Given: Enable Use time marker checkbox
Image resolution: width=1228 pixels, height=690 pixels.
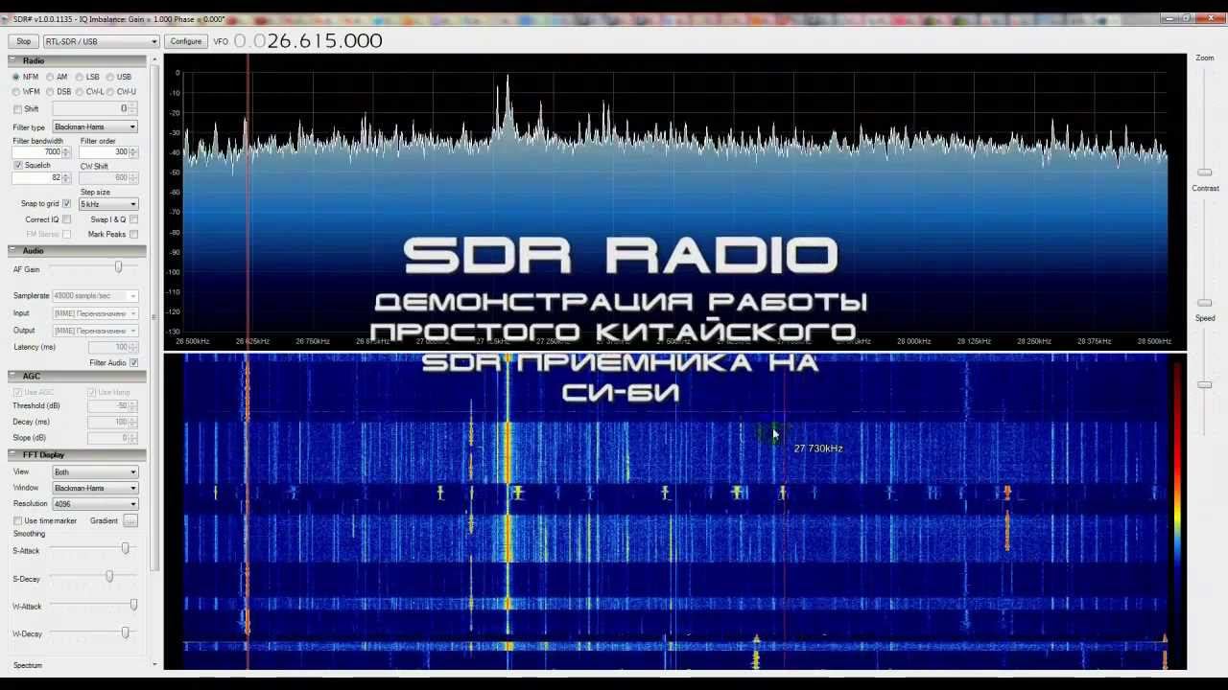Looking at the screenshot, I should [17, 520].
